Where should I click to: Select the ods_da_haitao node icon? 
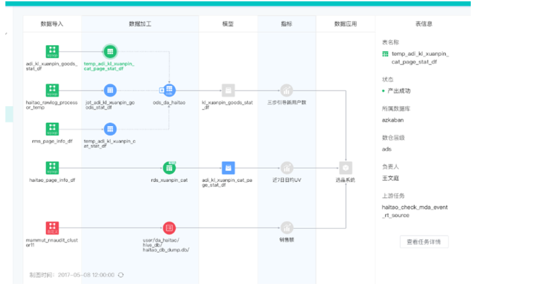click(169, 91)
